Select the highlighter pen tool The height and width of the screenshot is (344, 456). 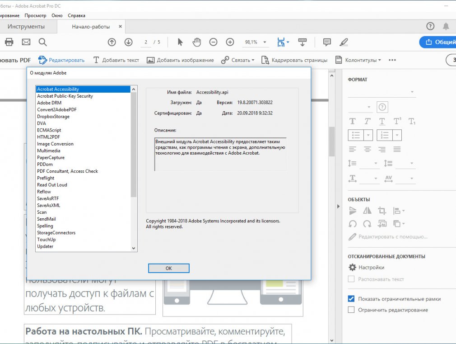pos(344,42)
